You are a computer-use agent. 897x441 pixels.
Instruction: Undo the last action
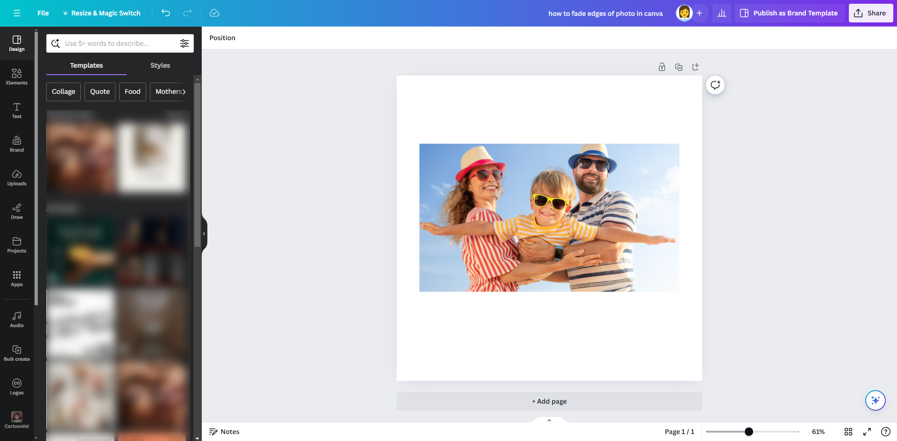coord(166,13)
